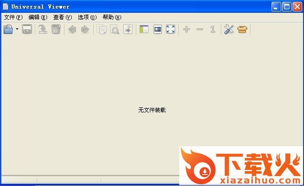
Task: Open settings with wrench and screwdriver icon
Action: [229, 29]
